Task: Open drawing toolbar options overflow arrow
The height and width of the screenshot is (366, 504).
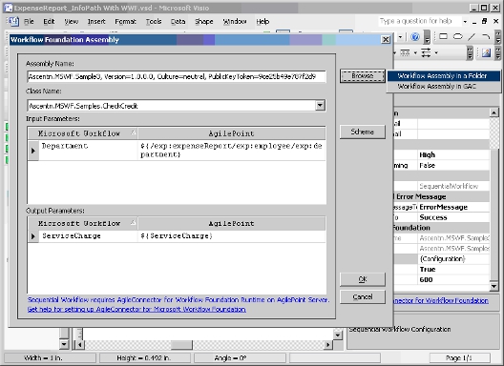Action: click(x=497, y=37)
